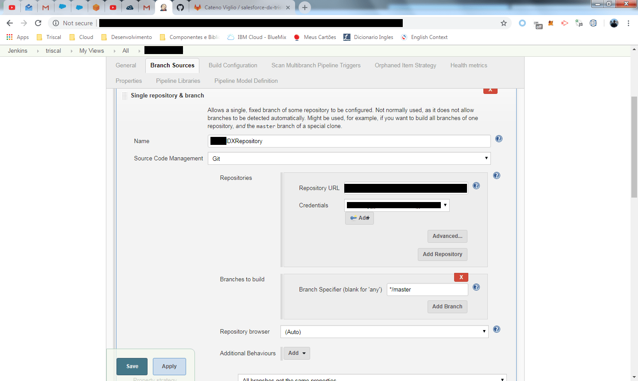Viewport: 638px width, 381px height.
Task: Open help for the Repositories section
Action: point(497,175)
